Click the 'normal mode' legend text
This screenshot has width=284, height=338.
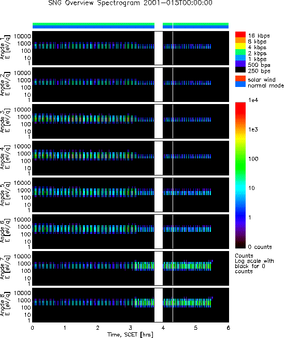266,85
